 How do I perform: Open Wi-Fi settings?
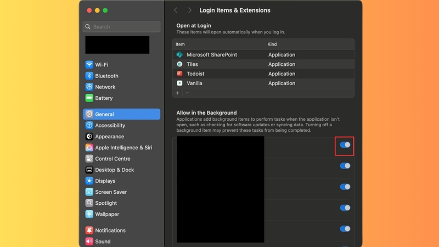tap(121, 65)
